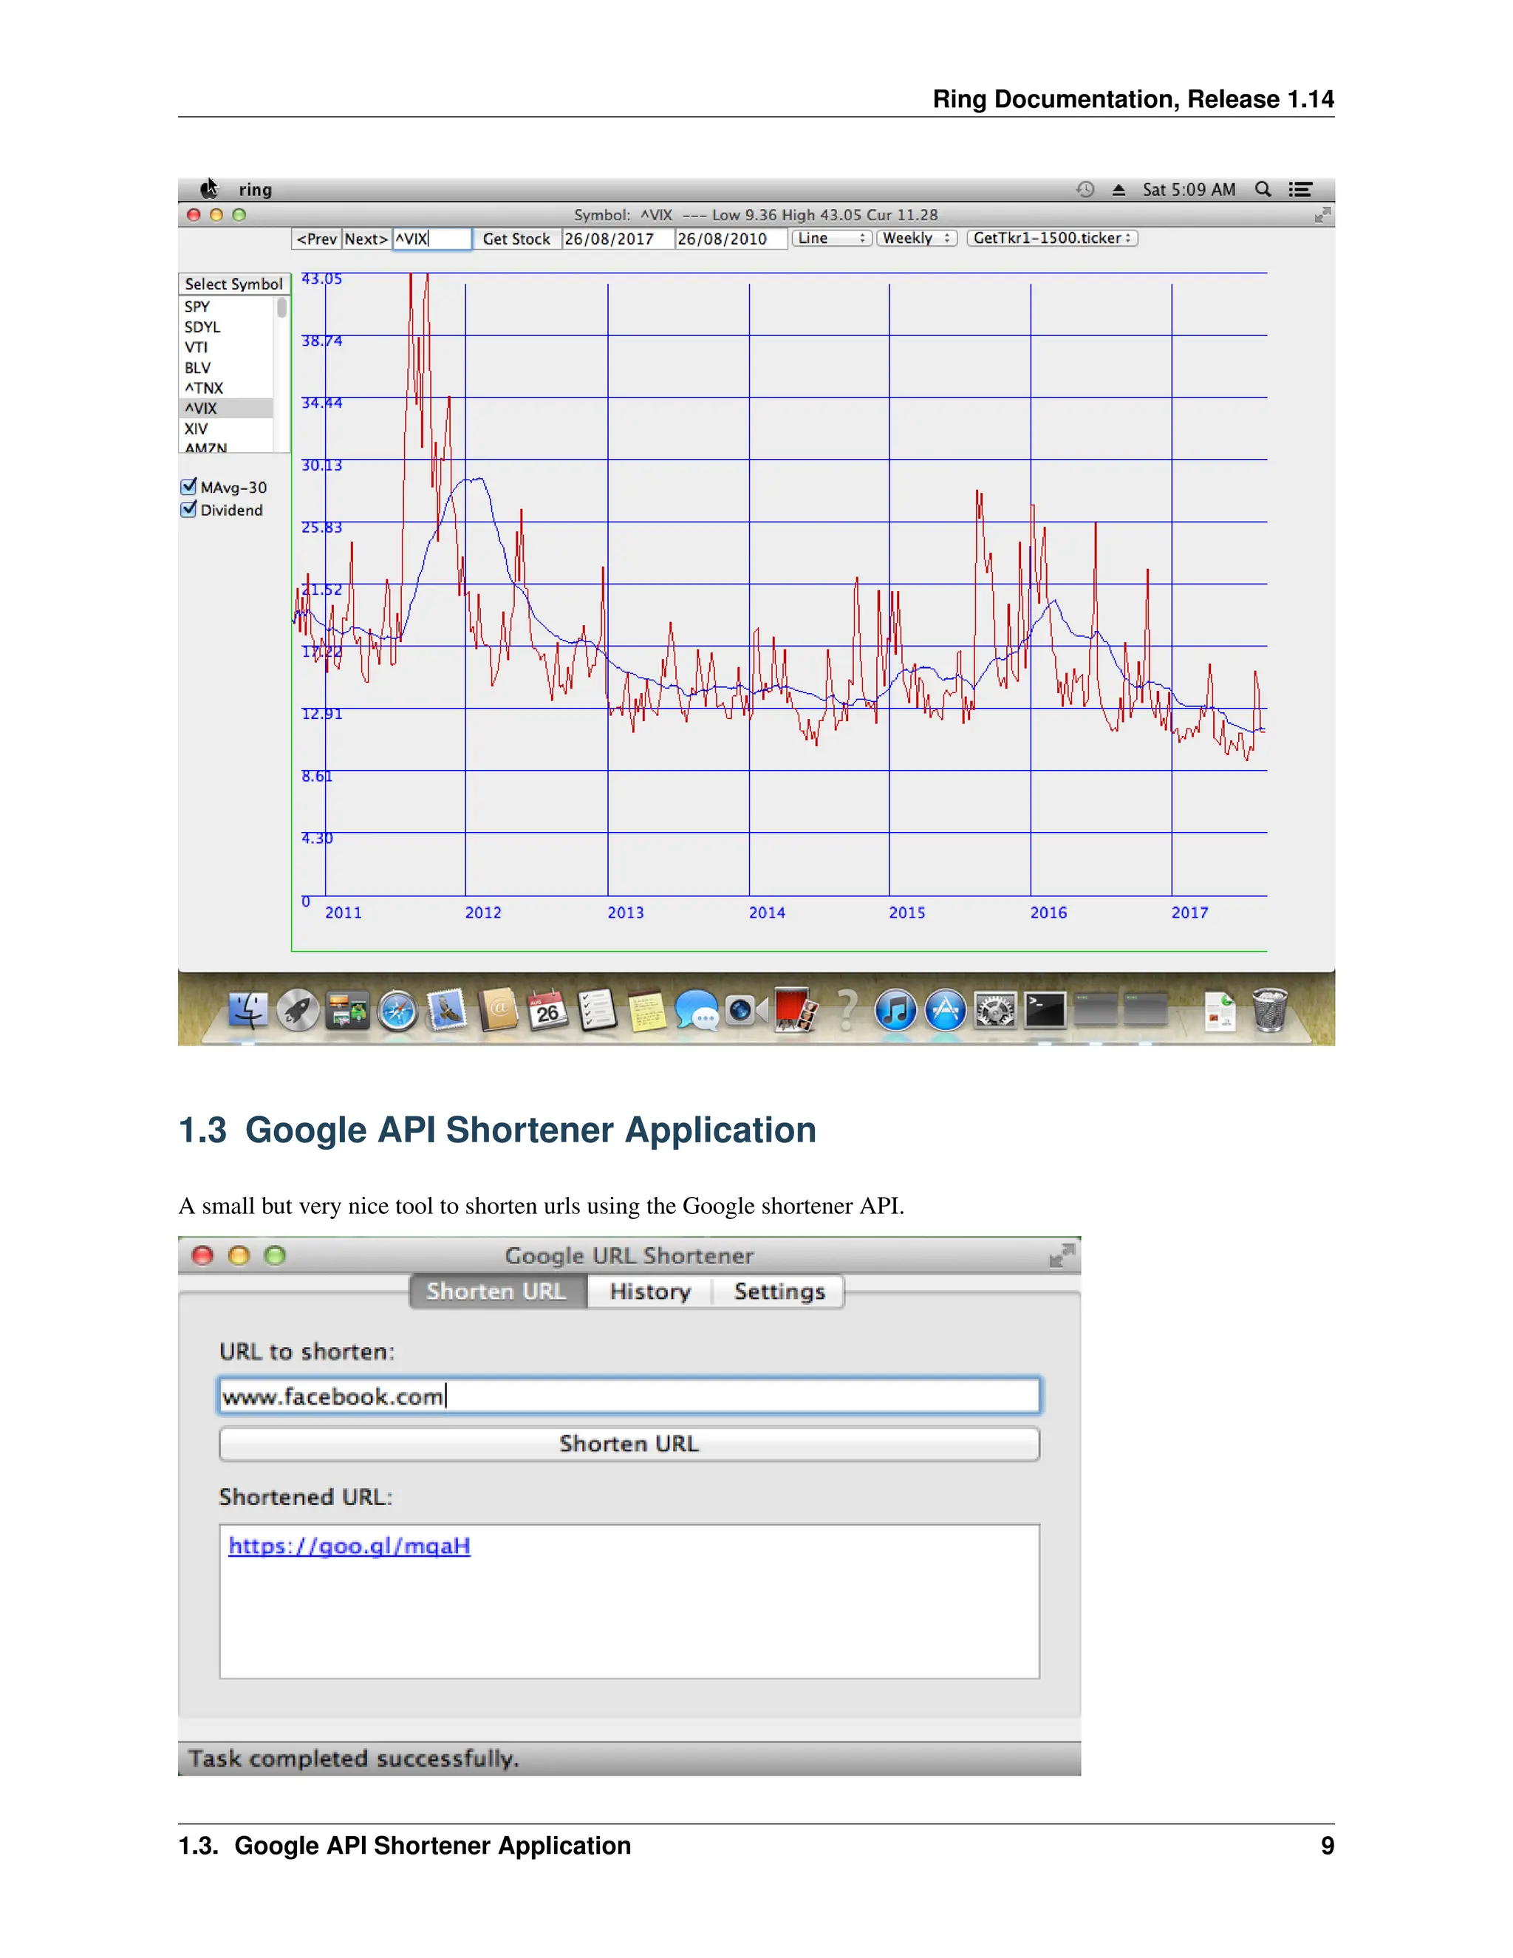This screenshot has width=1513, height=1958.
Task: Select ^VIX in symbol list
Action: (227, 408)
